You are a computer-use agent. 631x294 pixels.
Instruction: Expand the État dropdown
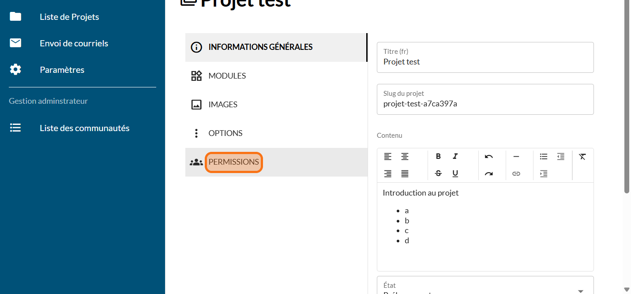point(580,290)
